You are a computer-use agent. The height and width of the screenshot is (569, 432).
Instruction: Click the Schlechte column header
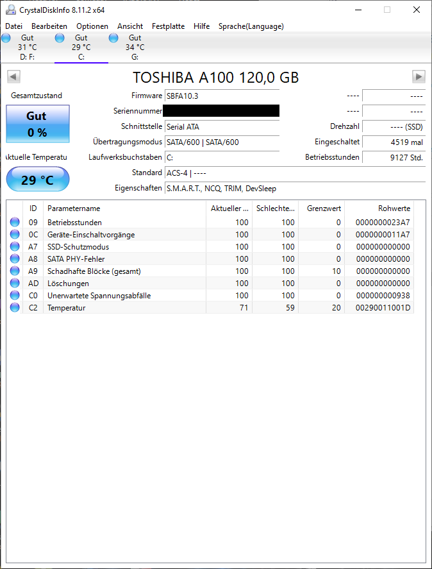point(276,208)
